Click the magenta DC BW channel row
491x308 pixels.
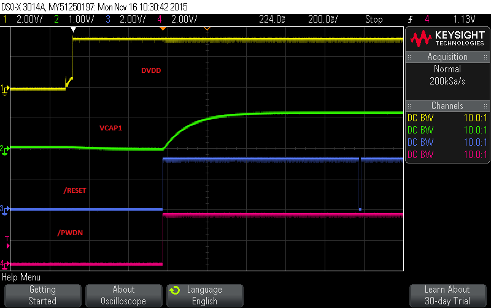[447, 154]
